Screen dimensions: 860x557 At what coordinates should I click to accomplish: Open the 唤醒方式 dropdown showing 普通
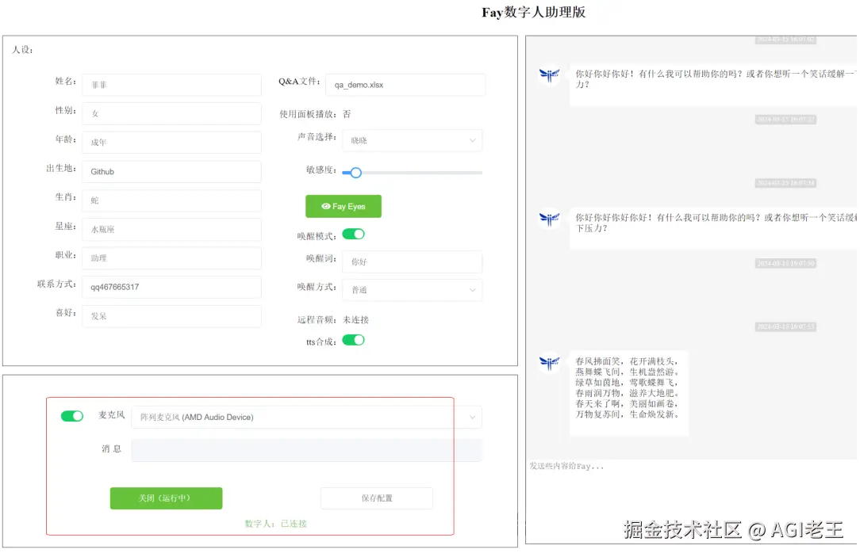(413, 290)
